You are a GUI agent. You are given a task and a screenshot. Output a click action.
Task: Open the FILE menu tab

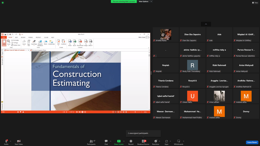(x=4, y=37)
